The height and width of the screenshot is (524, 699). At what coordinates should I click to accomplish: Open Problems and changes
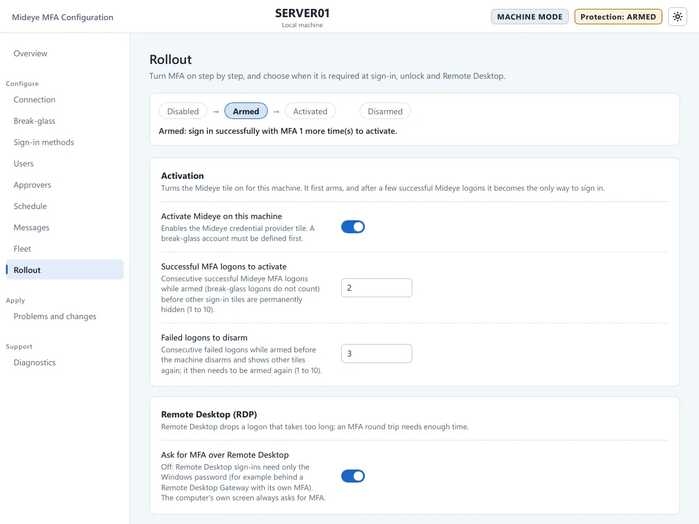pyautogui.click(x=55, y=316)
